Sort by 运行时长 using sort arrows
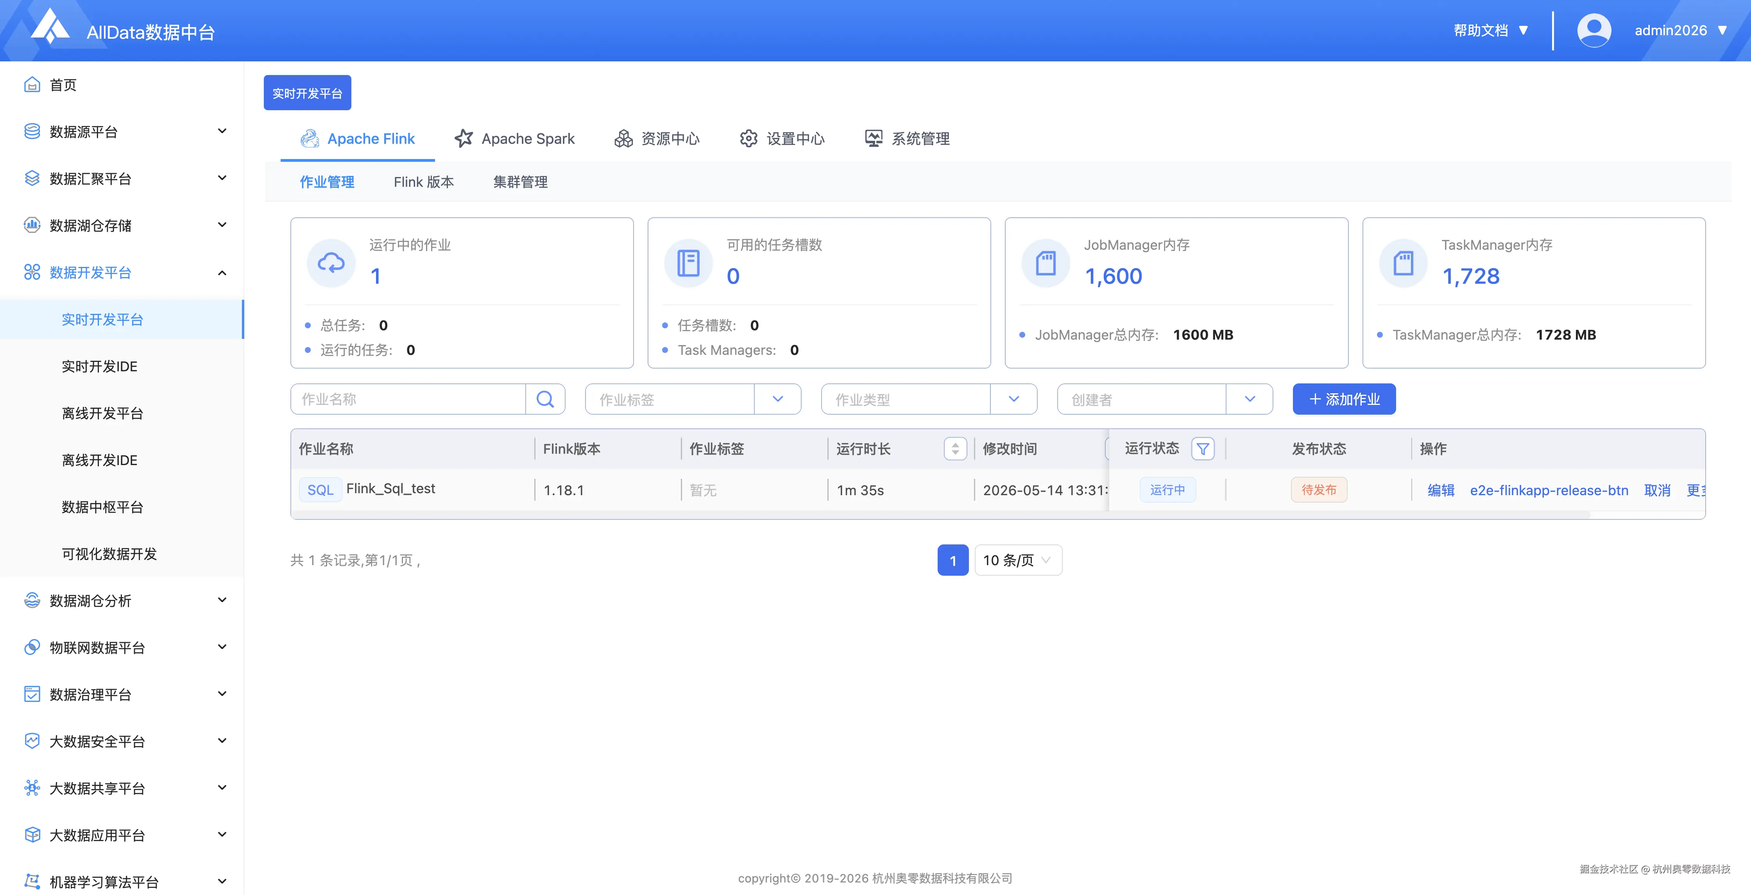The image size is (1751, 895). point(955,449)
